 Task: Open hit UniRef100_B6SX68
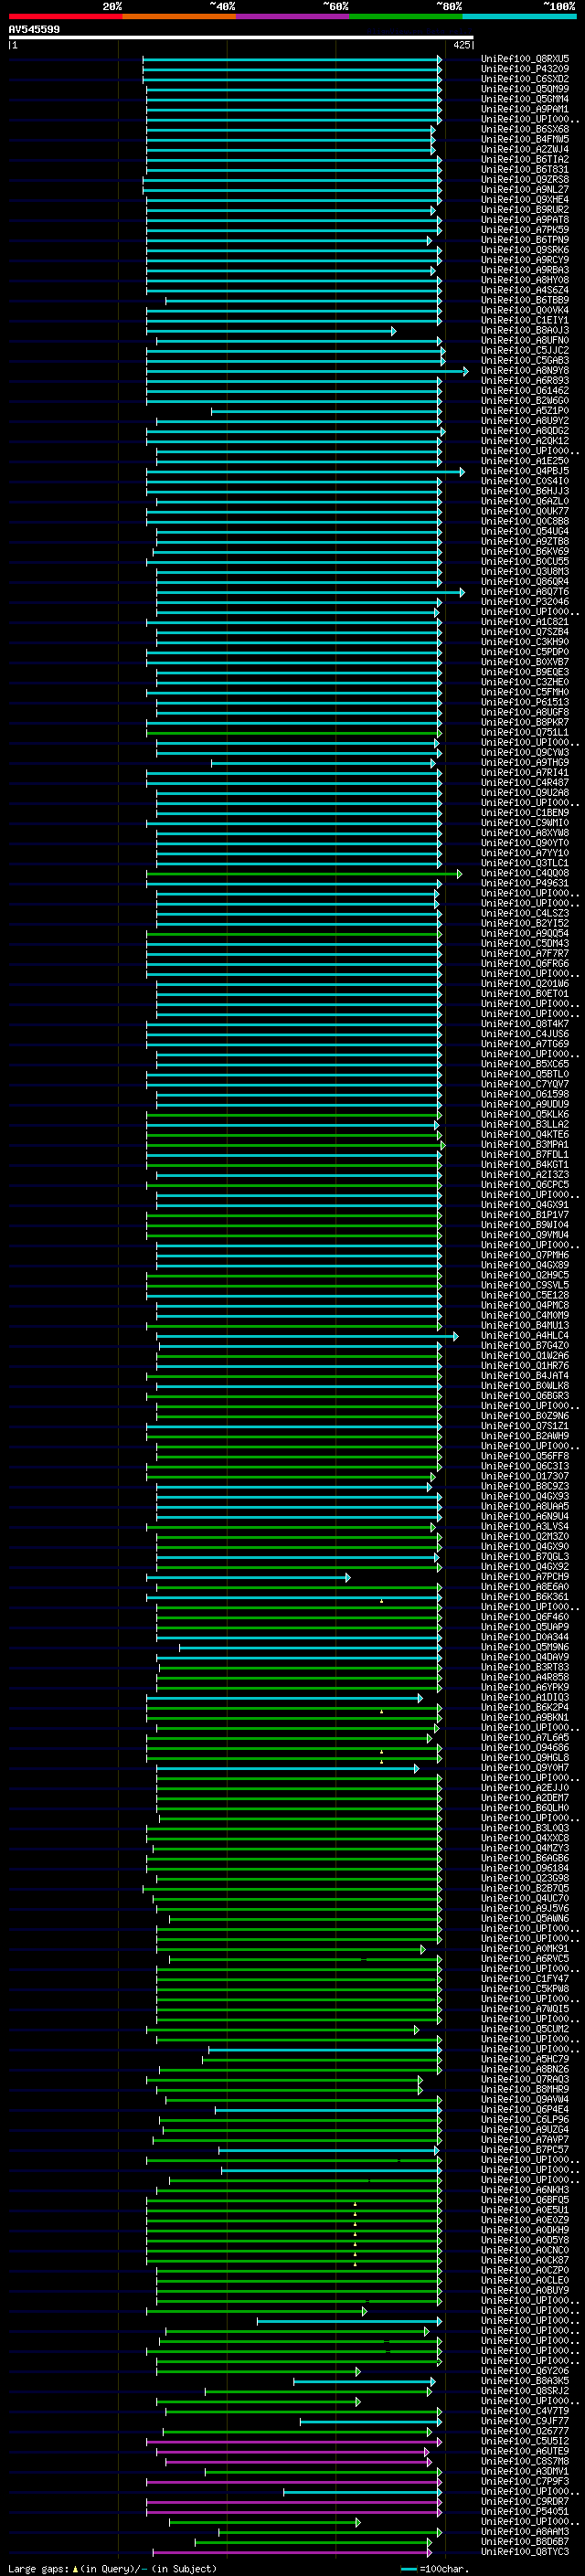pyautogui.click(x=525, y=129)
